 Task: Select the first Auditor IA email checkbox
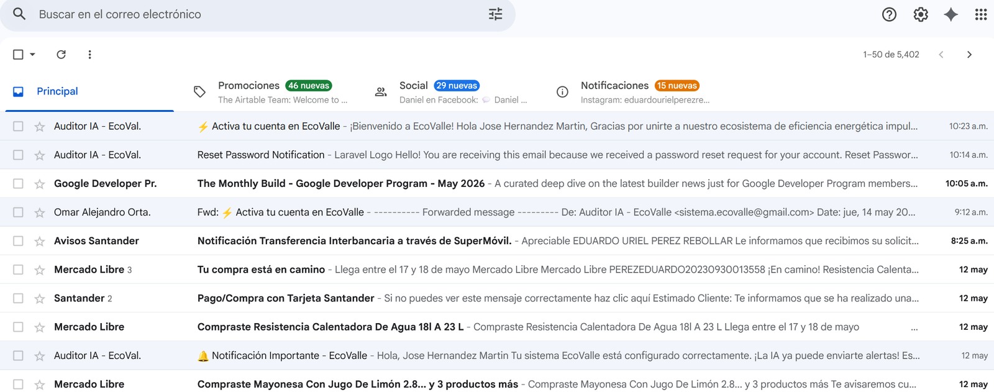coord(18,126)
